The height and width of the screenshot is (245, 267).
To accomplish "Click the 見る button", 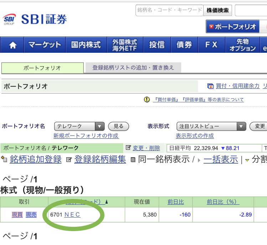I will 118,126.
